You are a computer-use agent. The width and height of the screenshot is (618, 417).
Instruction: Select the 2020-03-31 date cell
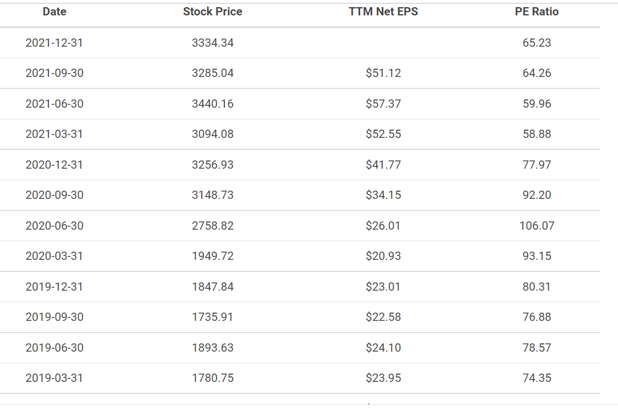coord(54,256)
